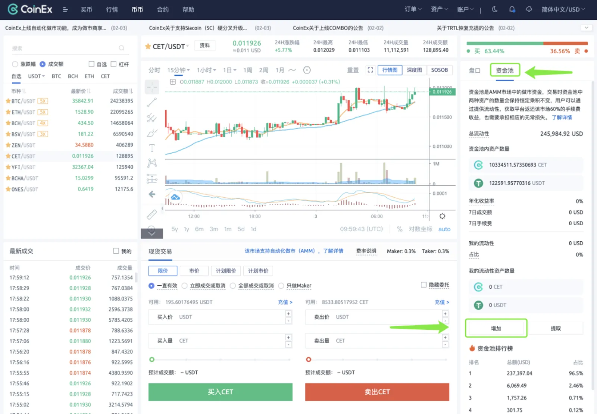Click the CoinEx logo
The height and width of the screenshot is (414, 597).
tap(30, 9)
